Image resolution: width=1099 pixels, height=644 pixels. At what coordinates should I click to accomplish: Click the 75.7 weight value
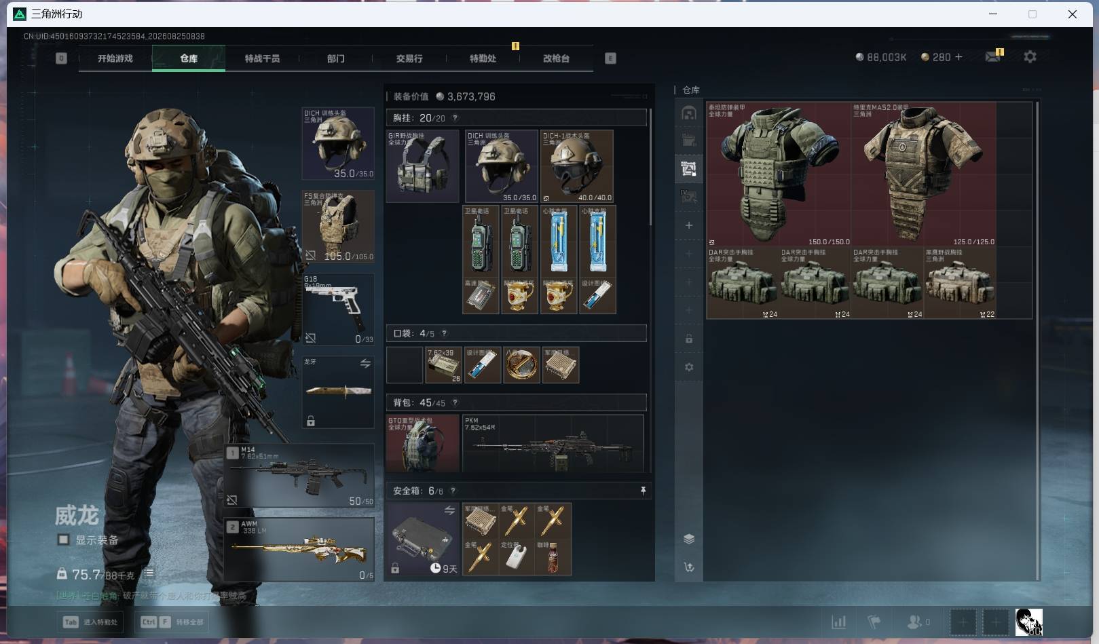pos(86,574)
